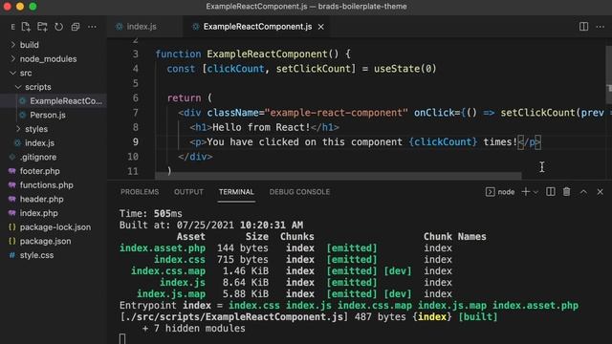
Task: Split the terminal panel
Action: tap(551, 191)
